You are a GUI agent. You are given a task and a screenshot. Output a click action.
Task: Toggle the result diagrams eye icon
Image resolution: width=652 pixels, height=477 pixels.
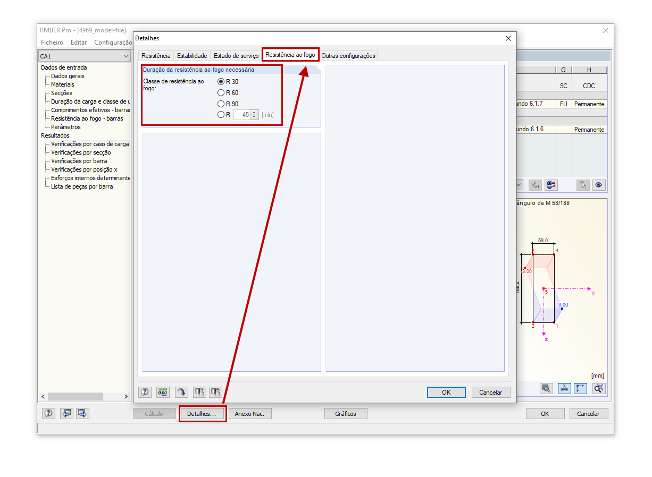pyautogui.click(x=551, y=185)
